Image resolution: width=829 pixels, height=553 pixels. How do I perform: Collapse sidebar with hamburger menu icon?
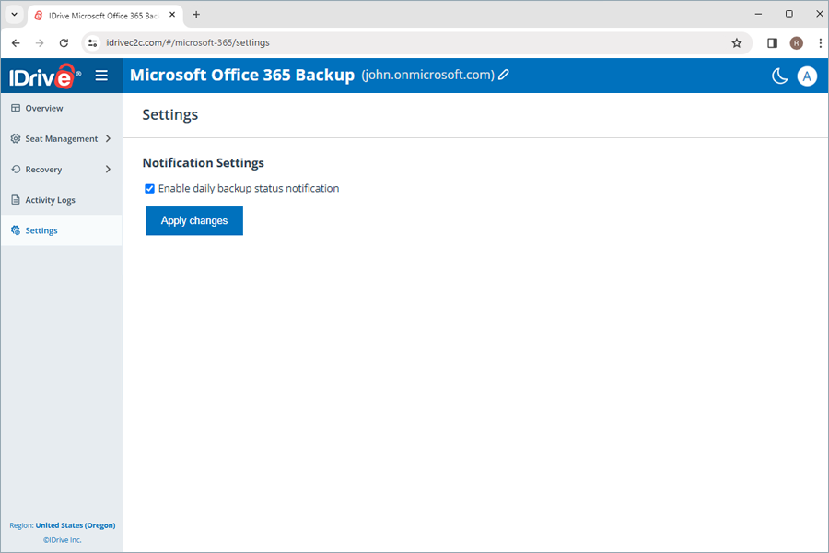[x=101, y=76]
